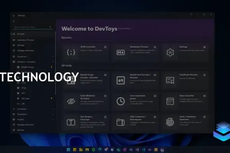Select HTML under Encoders / Decoders
Viewport: 230px width, 153px height.
(x=33, y=88)
